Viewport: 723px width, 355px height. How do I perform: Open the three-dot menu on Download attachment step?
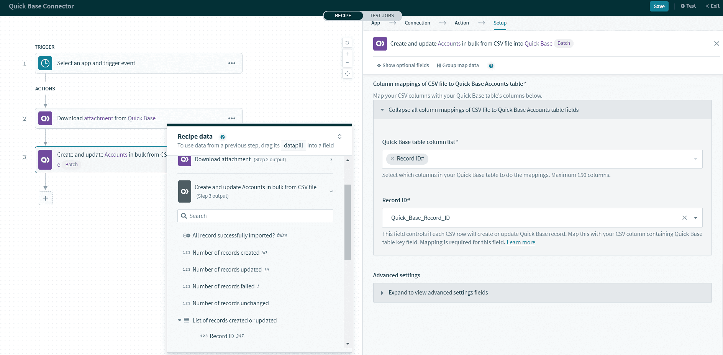[231, 118]
